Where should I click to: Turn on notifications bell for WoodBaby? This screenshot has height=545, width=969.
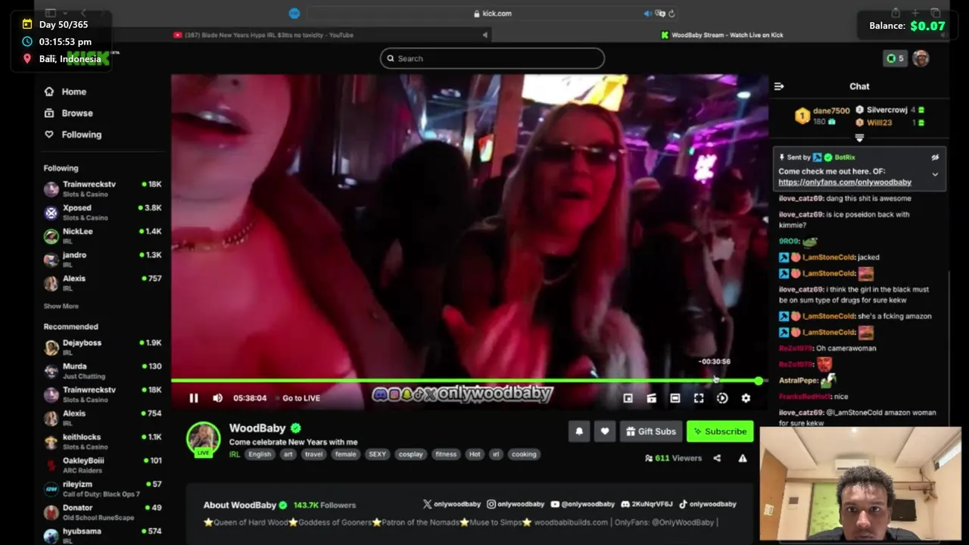pos(579,431)
